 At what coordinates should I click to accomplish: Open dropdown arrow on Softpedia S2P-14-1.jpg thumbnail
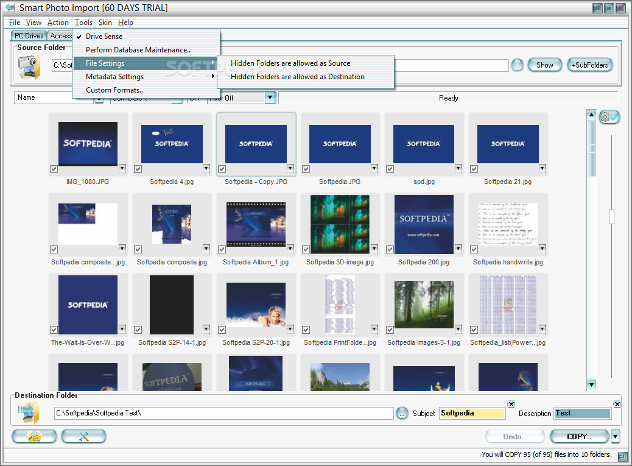(x=206, y=329)
